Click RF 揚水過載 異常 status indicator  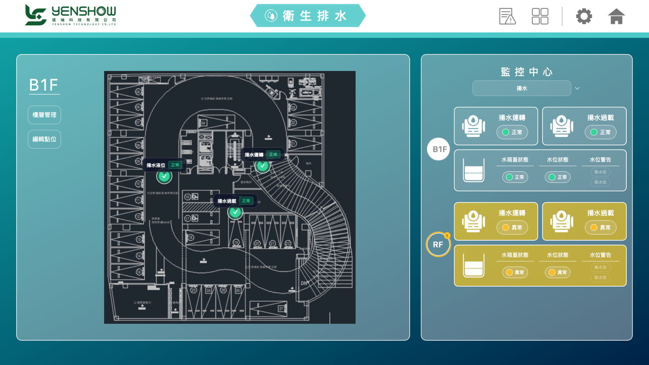pos(601,227)
